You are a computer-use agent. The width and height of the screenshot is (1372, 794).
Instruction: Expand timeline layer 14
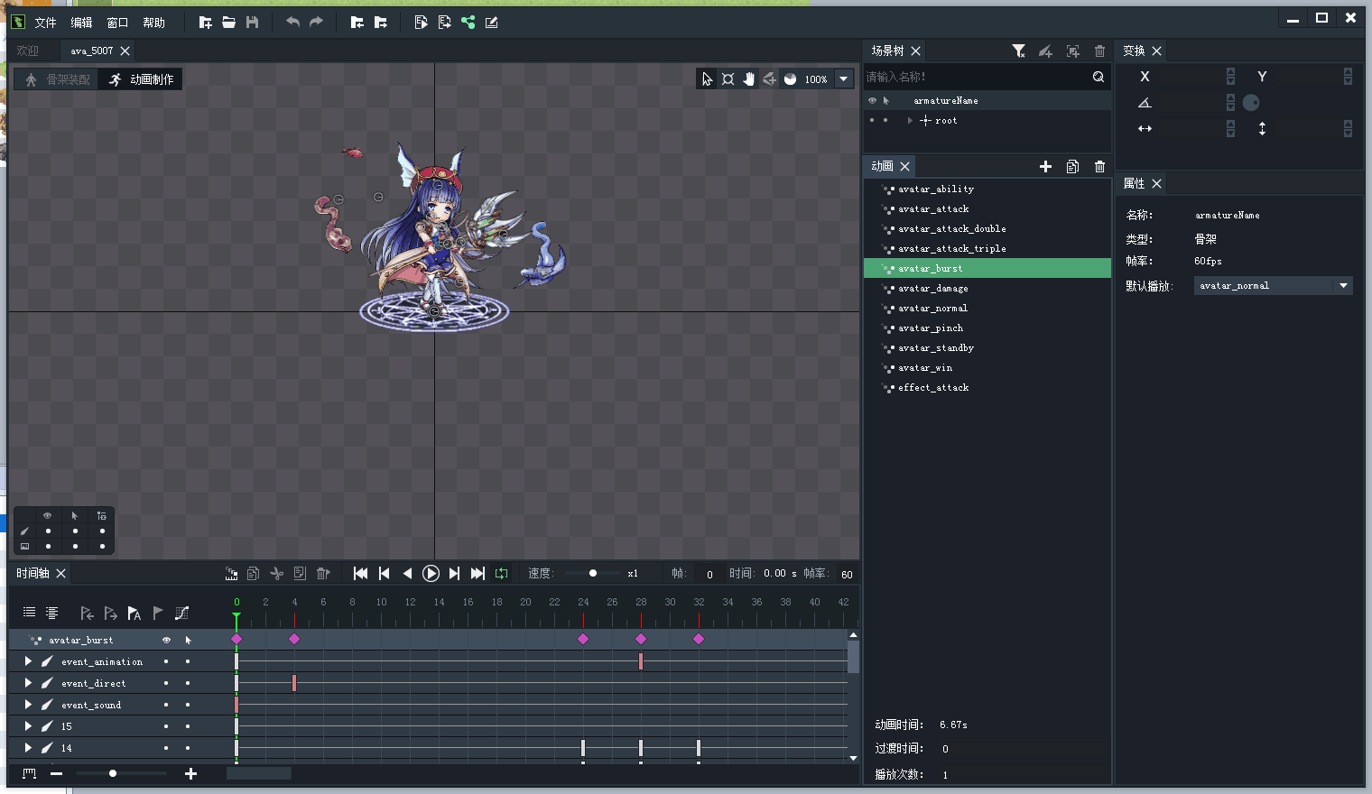coord(28,748)
